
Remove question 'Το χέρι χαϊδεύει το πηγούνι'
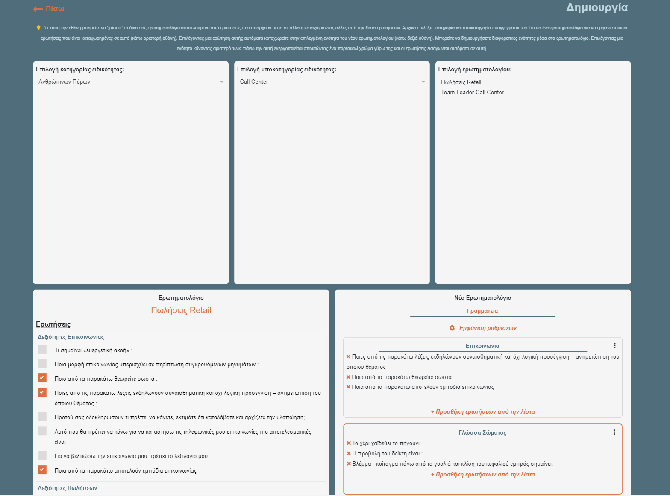tap(349, 443)
